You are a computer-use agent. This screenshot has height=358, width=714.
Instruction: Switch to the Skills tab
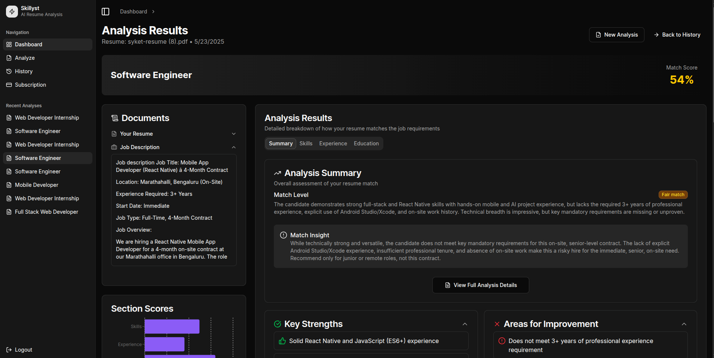tap(306, 143)
